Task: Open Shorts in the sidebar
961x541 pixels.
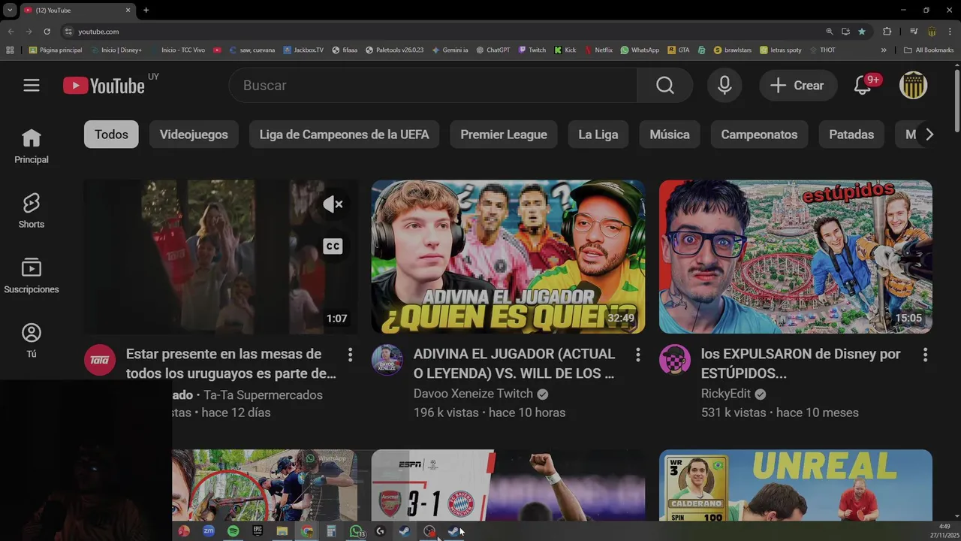Action: (x=32, y=211)
